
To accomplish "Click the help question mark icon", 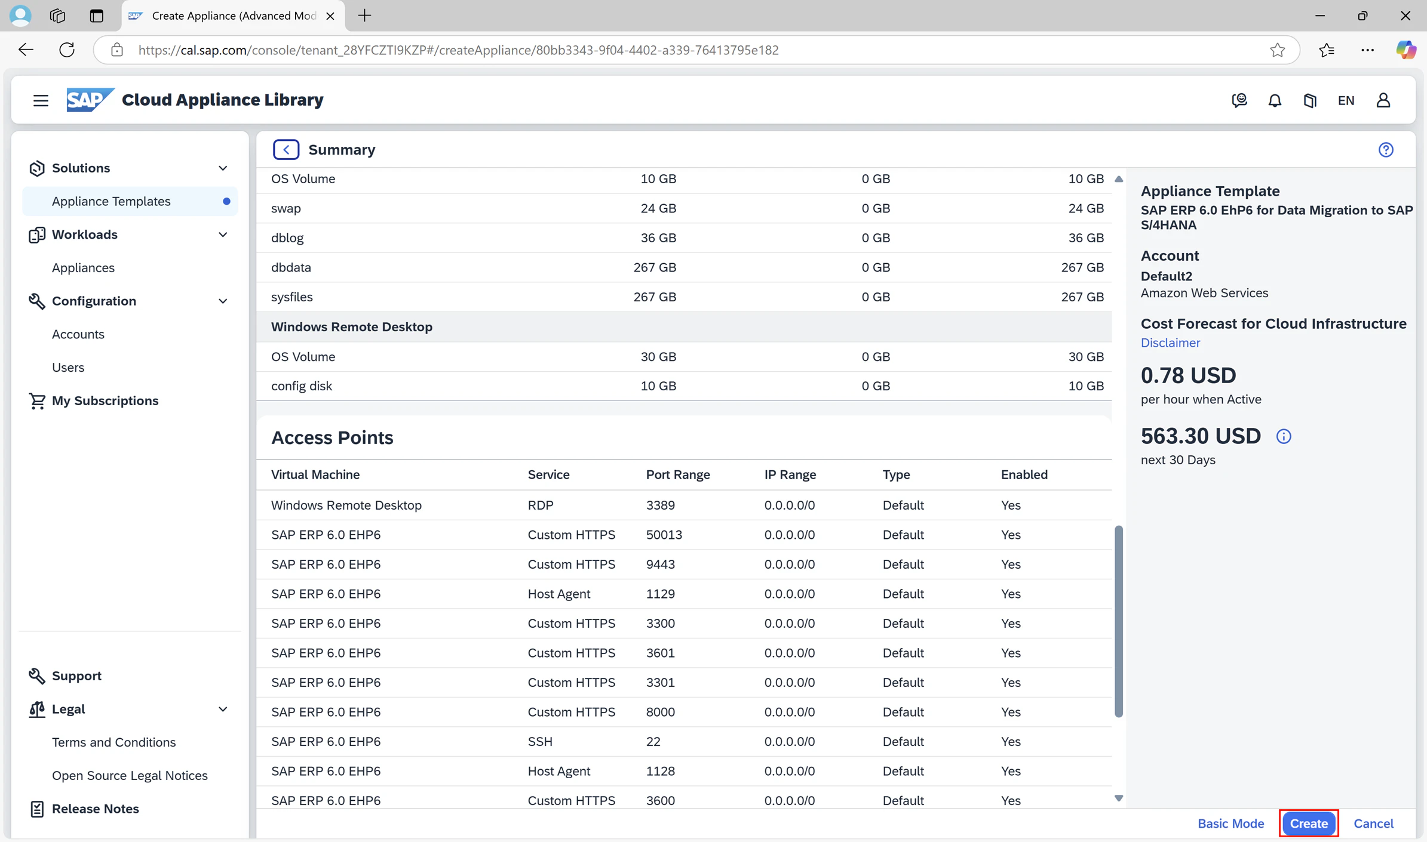I will [x=1386, y=150].
